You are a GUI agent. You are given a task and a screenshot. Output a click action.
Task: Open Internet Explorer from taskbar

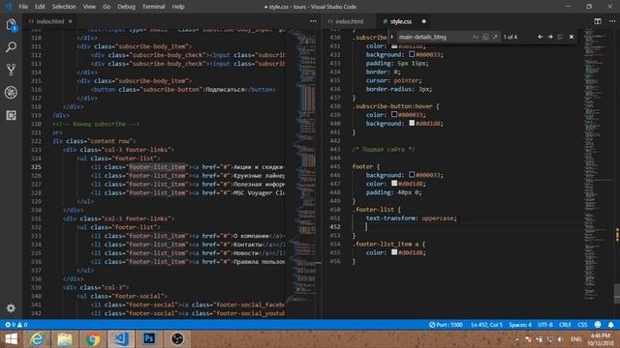tap(37, 339)
